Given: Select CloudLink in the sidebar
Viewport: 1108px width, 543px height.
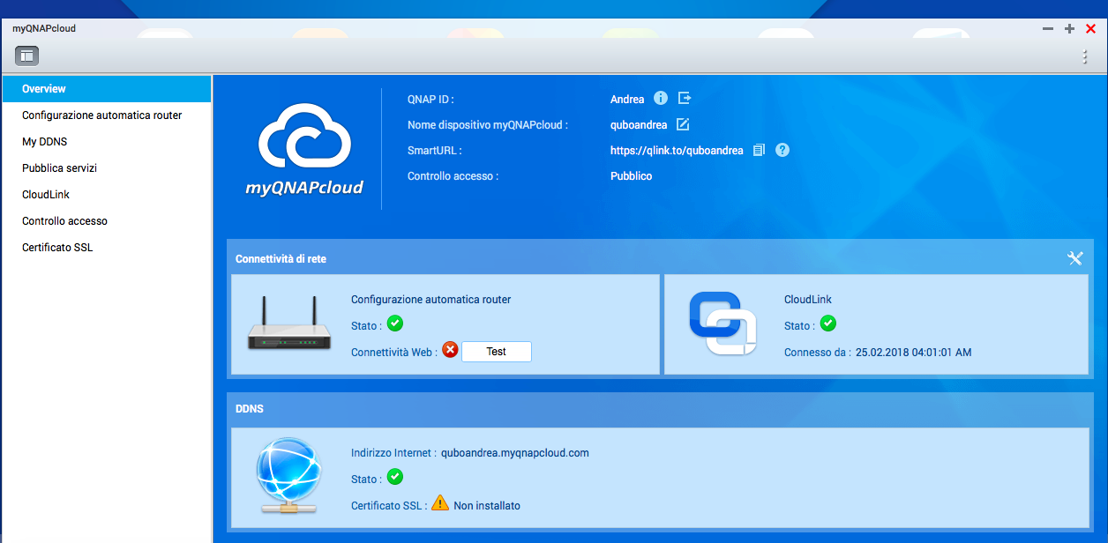Looking at the screenshot, I should pos(46,195).
